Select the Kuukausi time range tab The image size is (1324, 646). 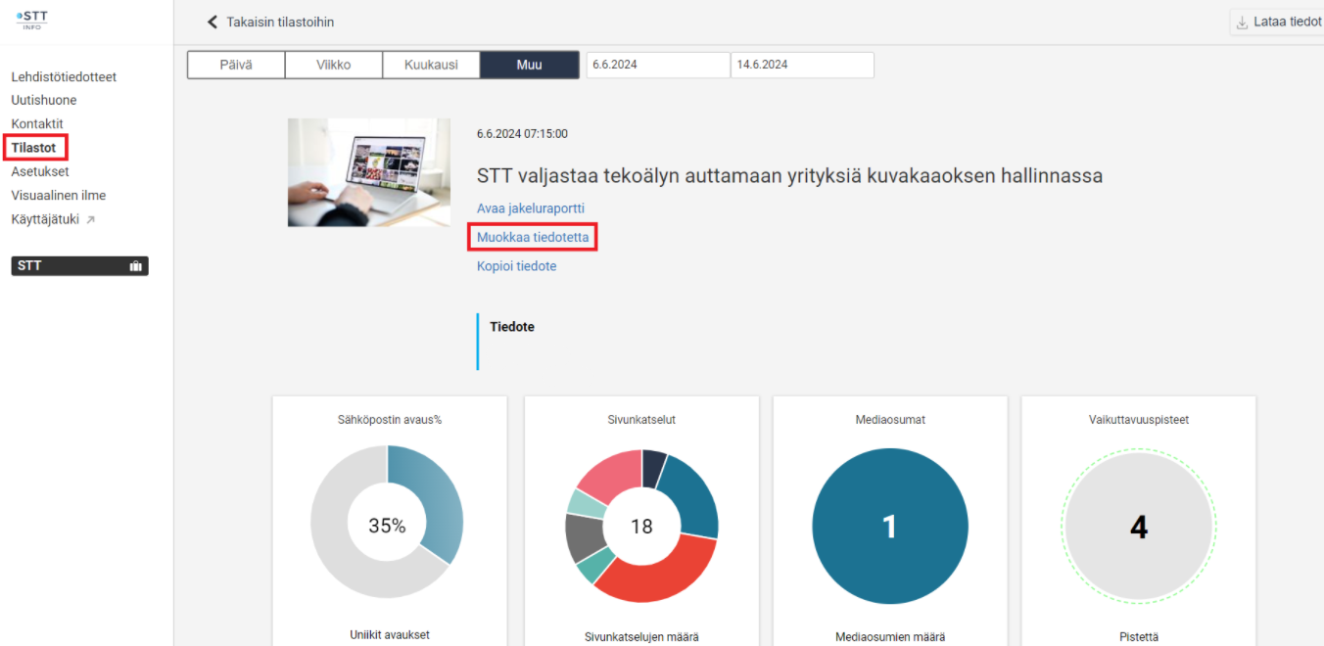(x=432, y=66)
